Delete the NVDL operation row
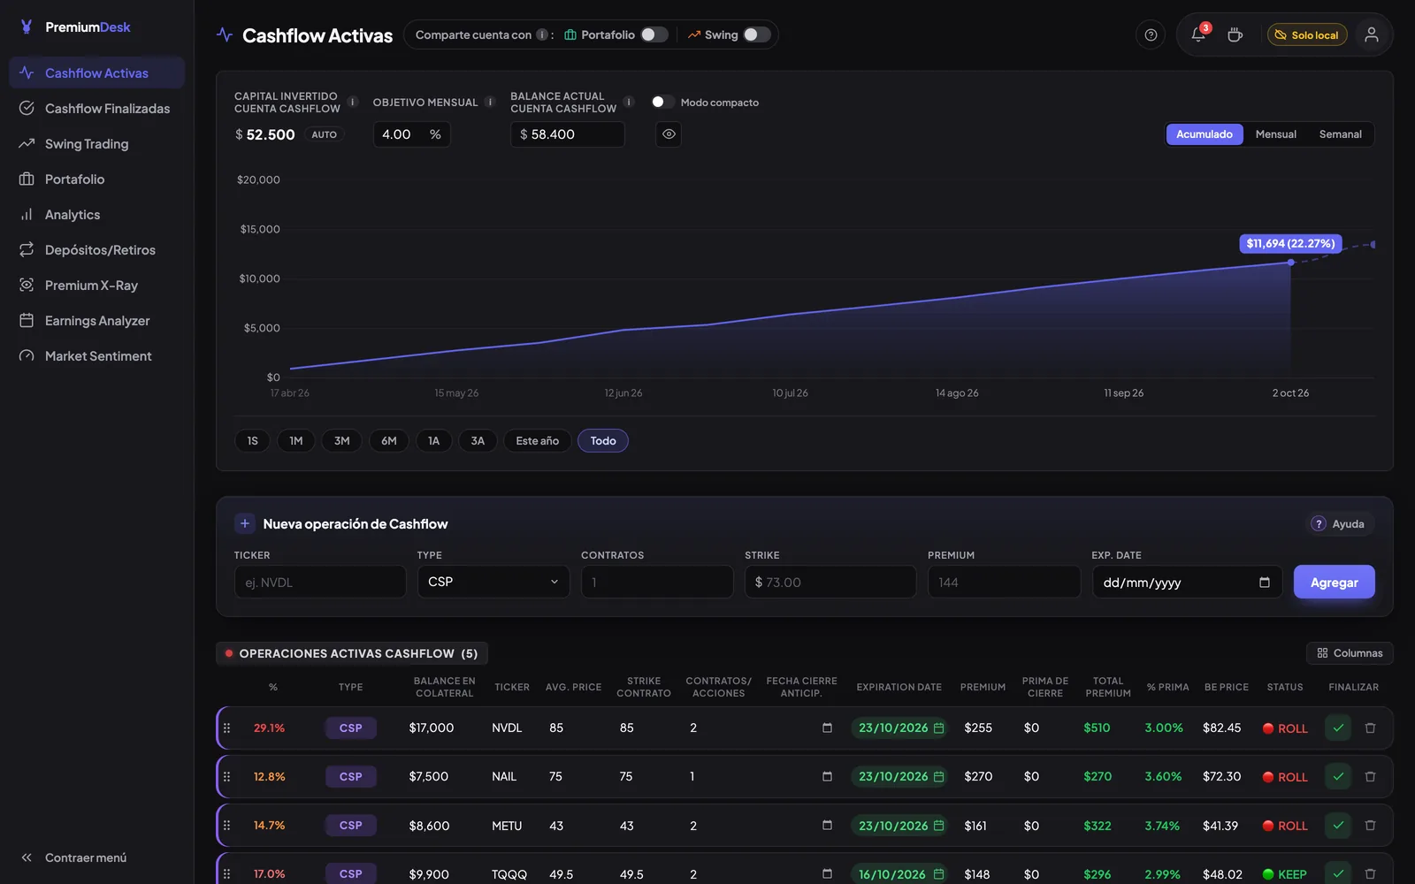 pos(1370,728)
